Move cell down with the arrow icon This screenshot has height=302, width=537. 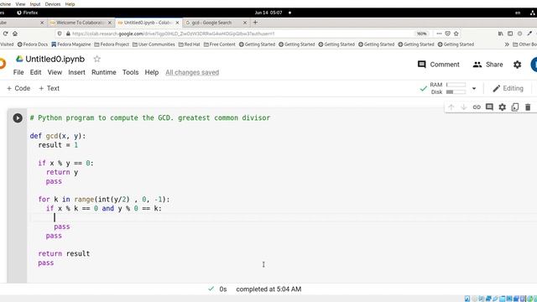point(464,107)
